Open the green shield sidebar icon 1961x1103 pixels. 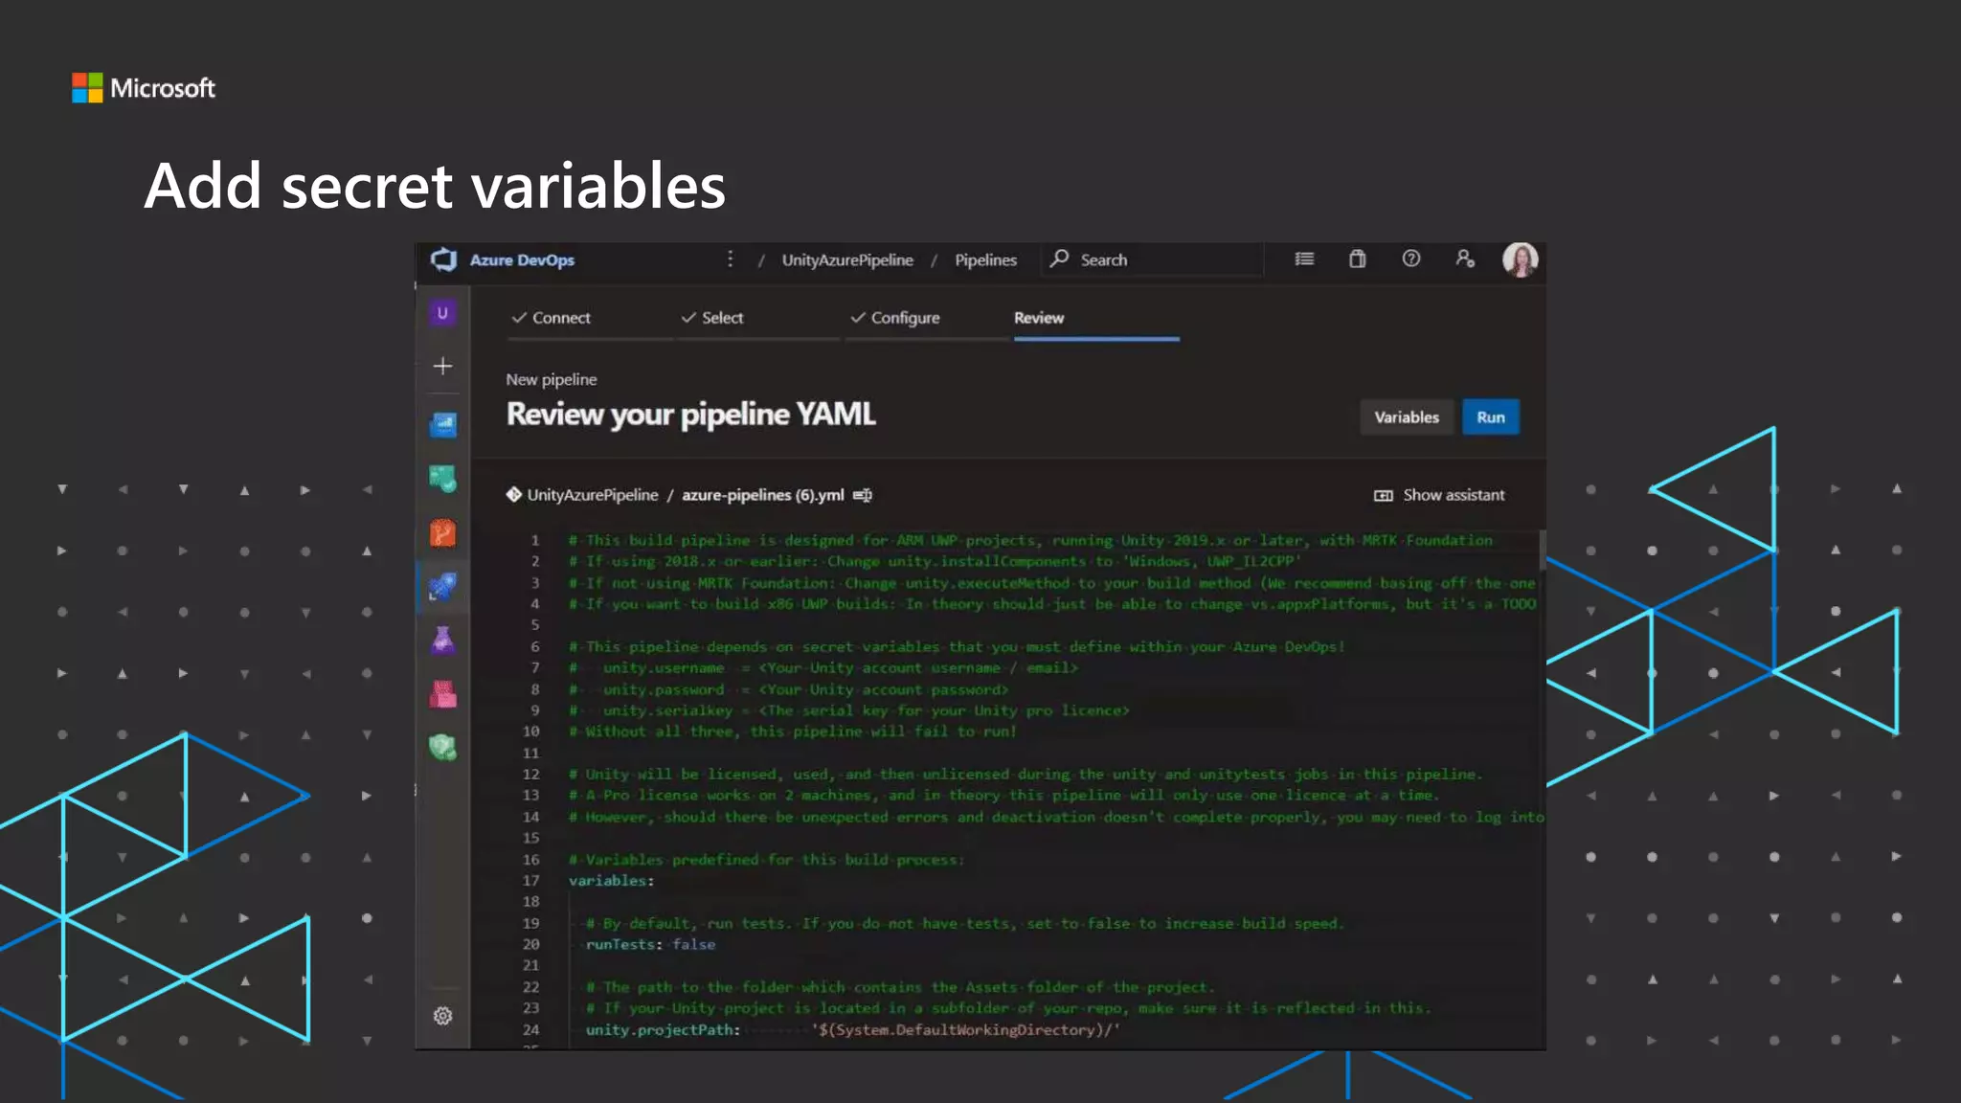tap(442, 748)
